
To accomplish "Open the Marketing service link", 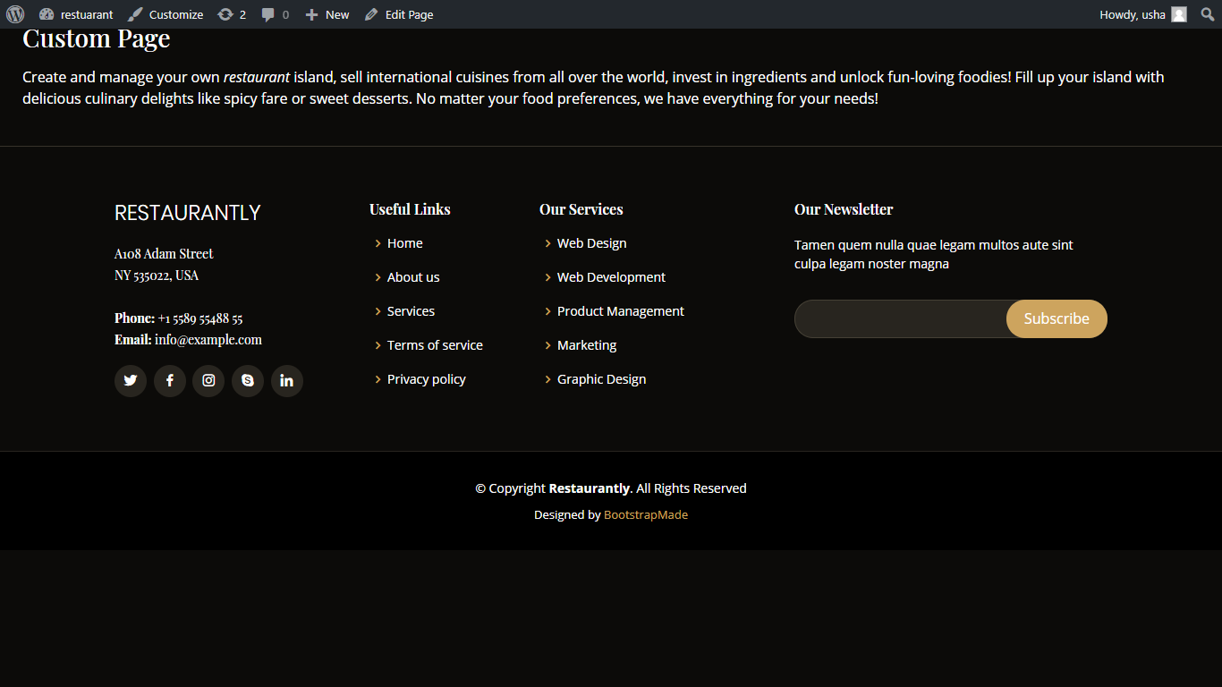I will (x=587, y=345).
